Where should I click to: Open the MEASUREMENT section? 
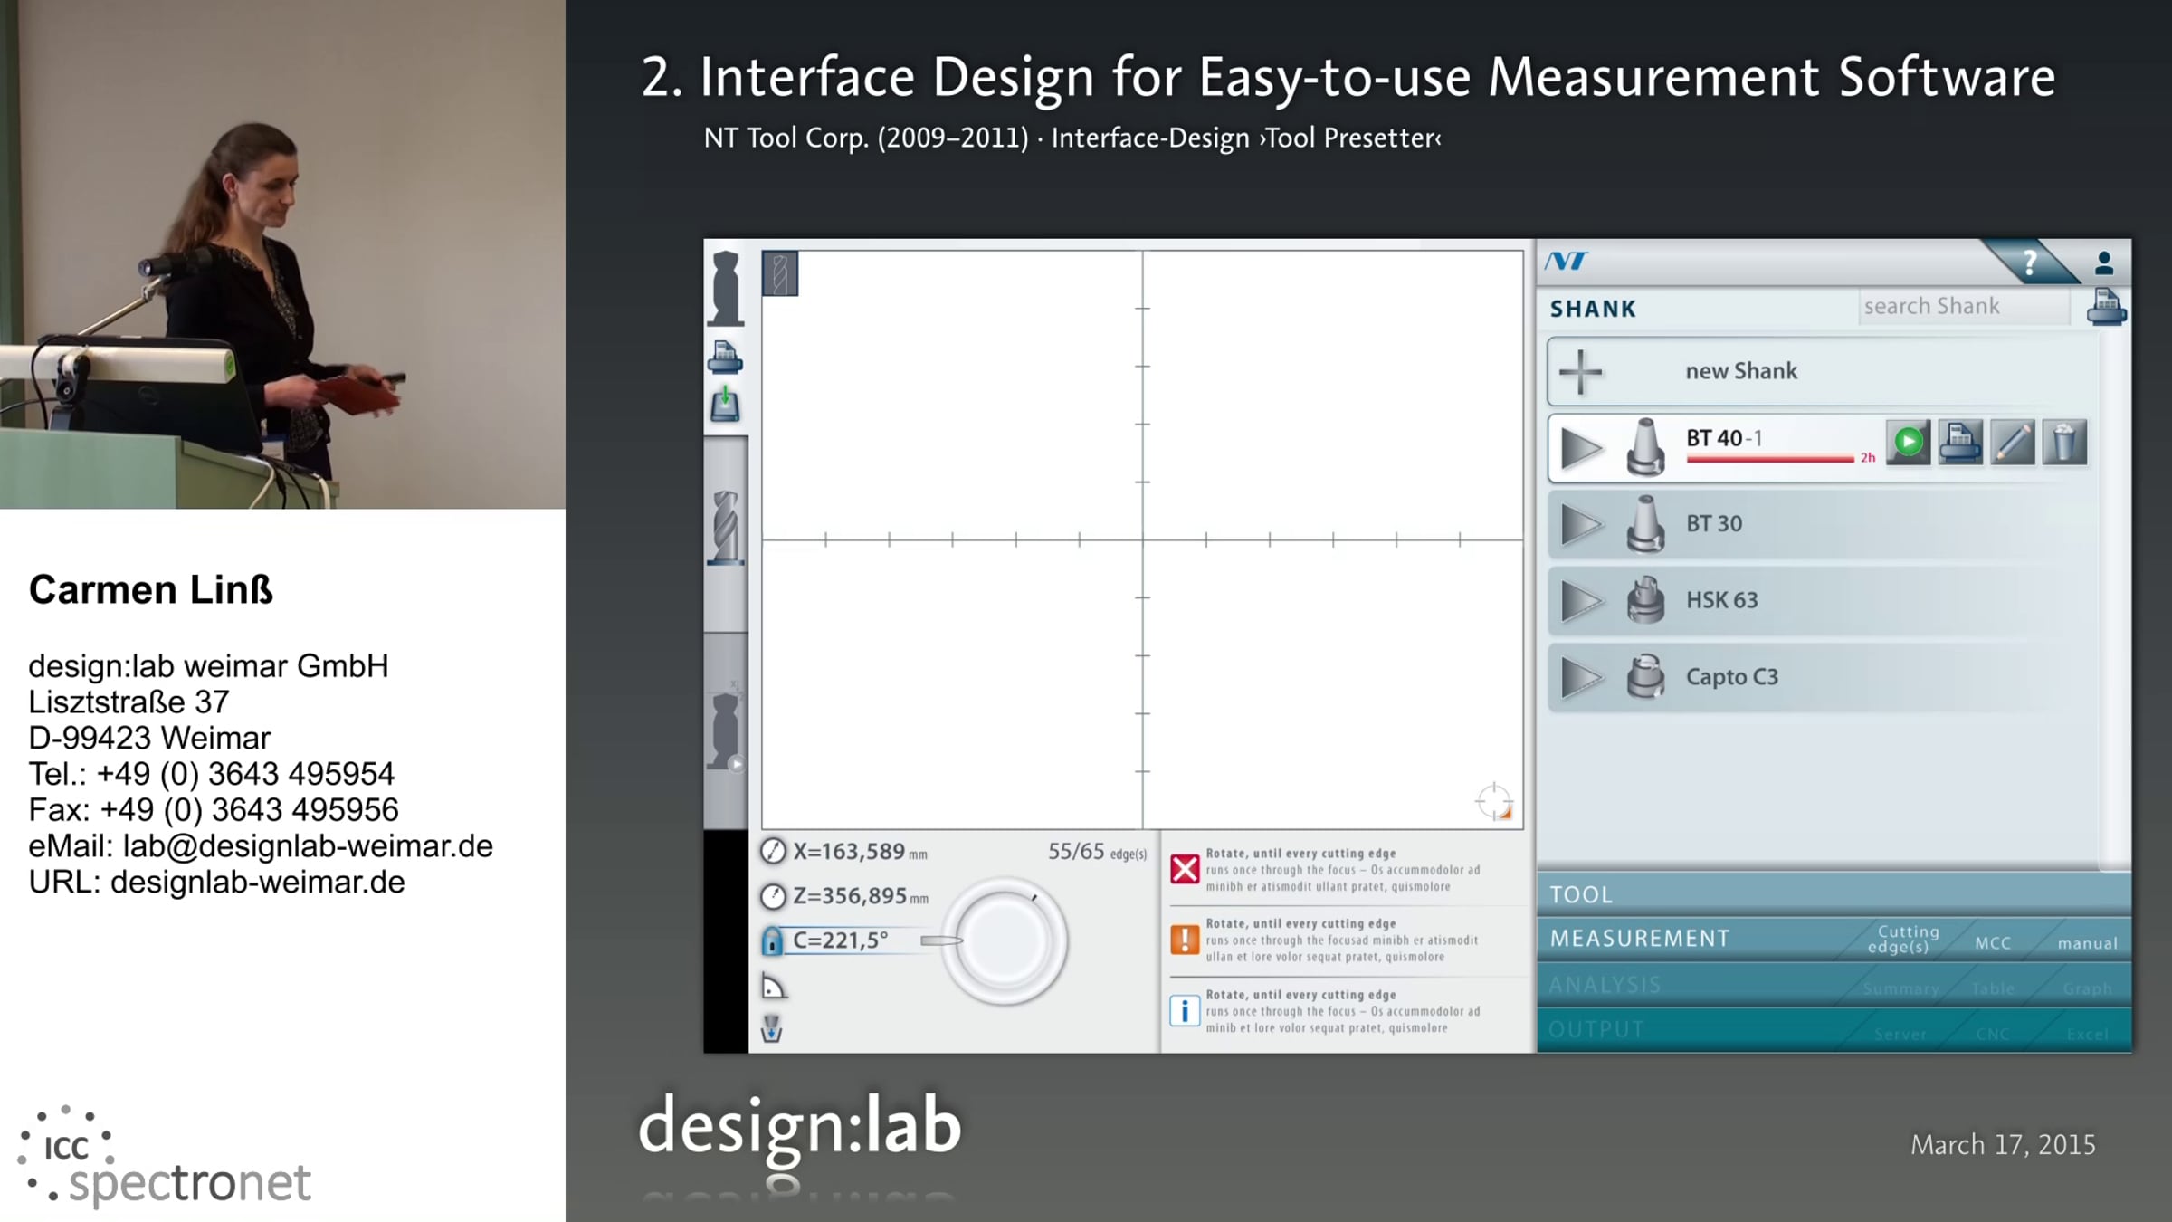point(1640,939)
